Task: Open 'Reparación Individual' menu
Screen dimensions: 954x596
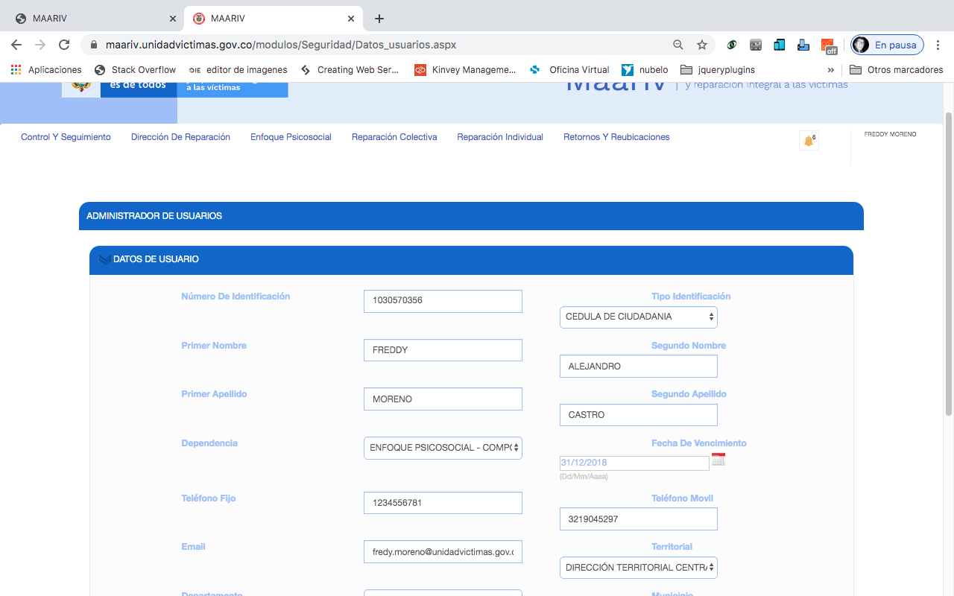Action: pyautogui.click(x=500, y=137)
